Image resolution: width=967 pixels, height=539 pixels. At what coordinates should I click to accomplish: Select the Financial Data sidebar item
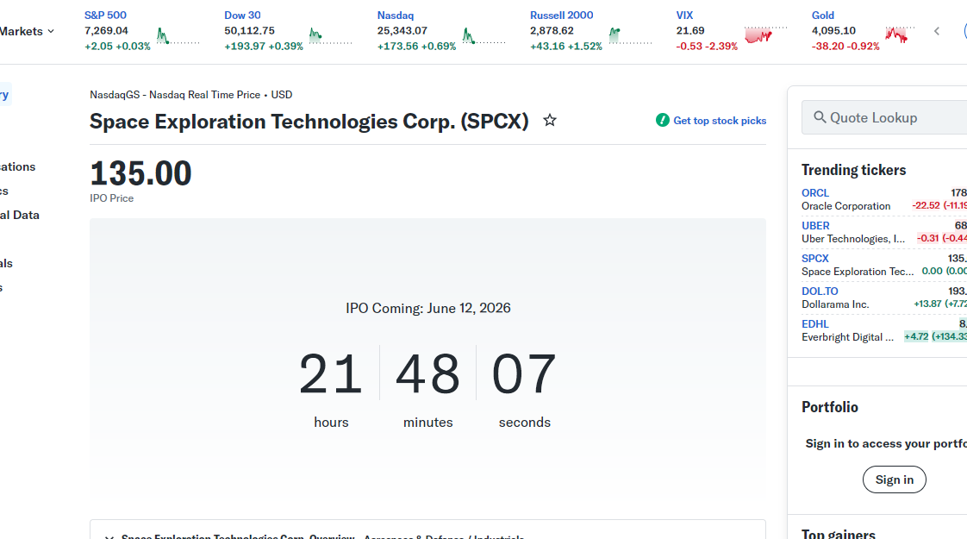coord(20,215)
